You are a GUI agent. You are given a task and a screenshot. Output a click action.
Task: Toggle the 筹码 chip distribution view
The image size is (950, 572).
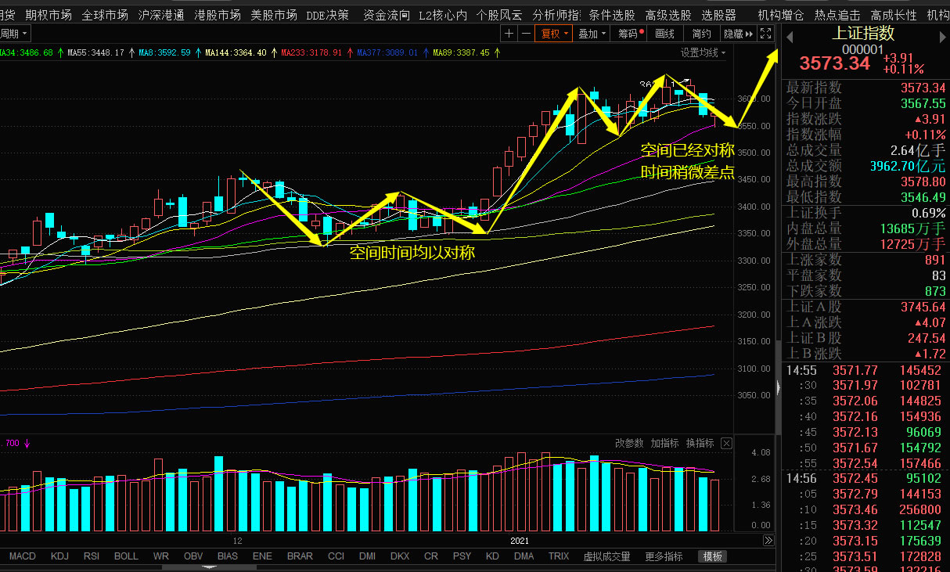[630, 34]
